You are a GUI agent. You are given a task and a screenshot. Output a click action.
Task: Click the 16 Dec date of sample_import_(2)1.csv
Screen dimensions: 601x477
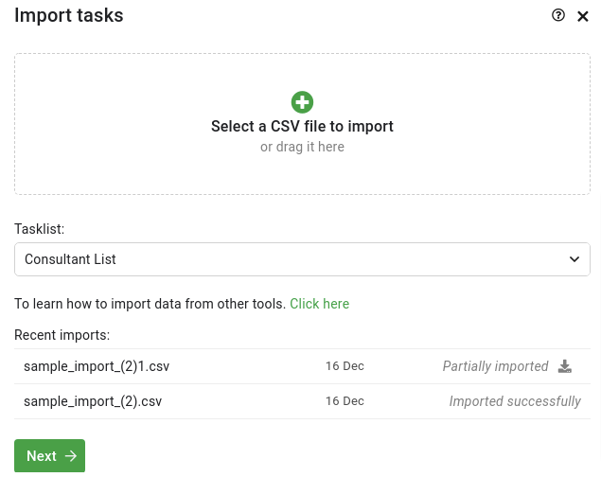coord(345,366)
